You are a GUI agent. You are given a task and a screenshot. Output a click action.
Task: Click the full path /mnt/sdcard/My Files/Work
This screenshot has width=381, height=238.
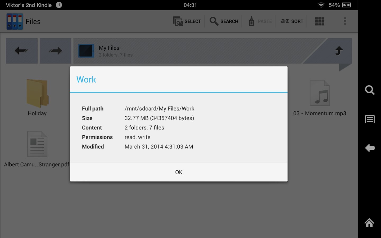(159, 109)
